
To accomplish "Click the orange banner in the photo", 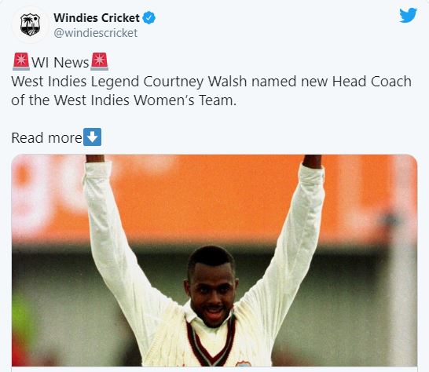I will pos(214,197).
